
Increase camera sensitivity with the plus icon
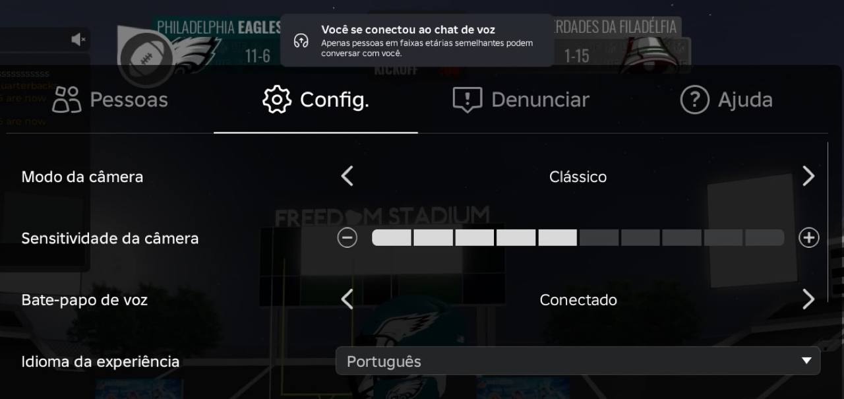pos(808,237)
